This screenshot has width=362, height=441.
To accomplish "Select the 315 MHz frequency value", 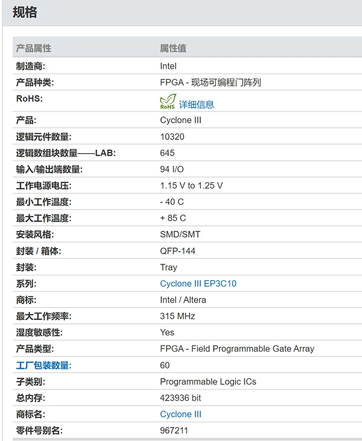I will (176, 316).
